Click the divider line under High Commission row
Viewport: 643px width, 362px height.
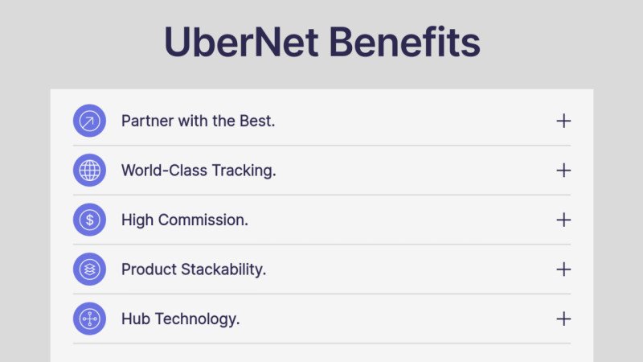tap(321, 245)
